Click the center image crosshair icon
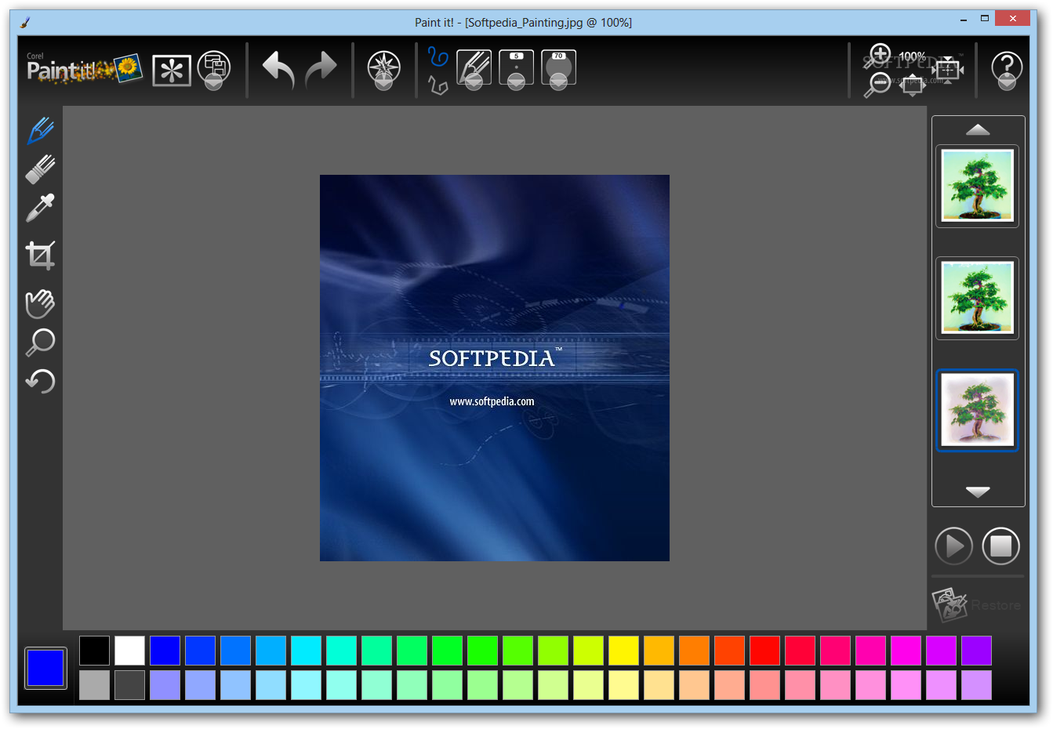This screenshot has width=1053, height=729. click(x=948, y=70)
